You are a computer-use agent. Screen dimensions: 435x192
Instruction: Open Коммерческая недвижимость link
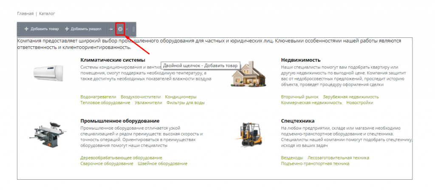[311, 103]
